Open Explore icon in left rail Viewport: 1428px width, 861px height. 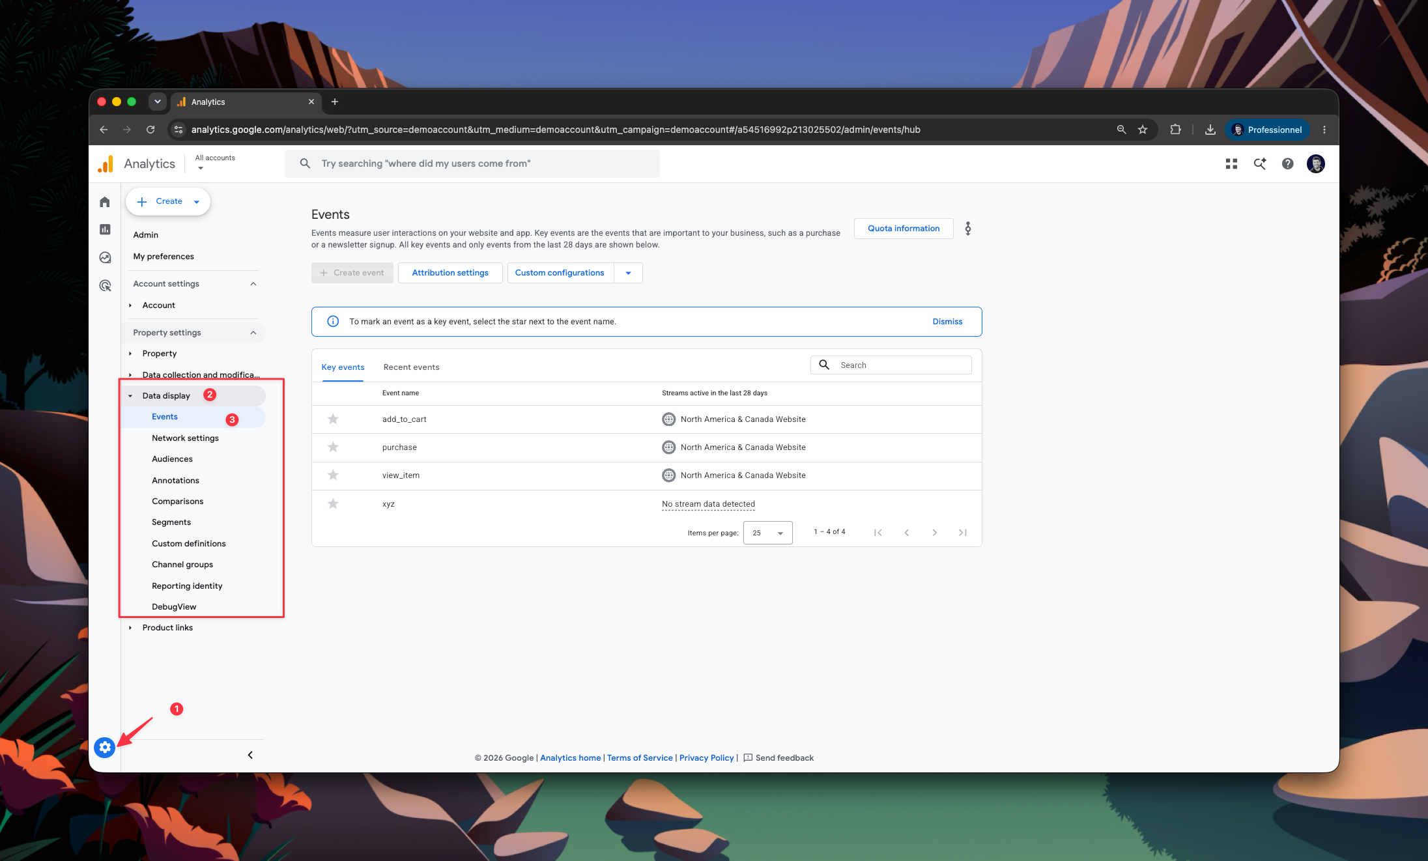105,257
